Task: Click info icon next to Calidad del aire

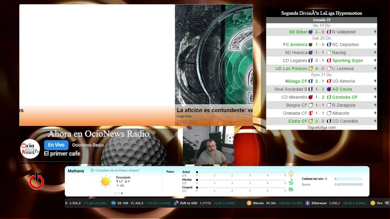Action: pos(326,179)
